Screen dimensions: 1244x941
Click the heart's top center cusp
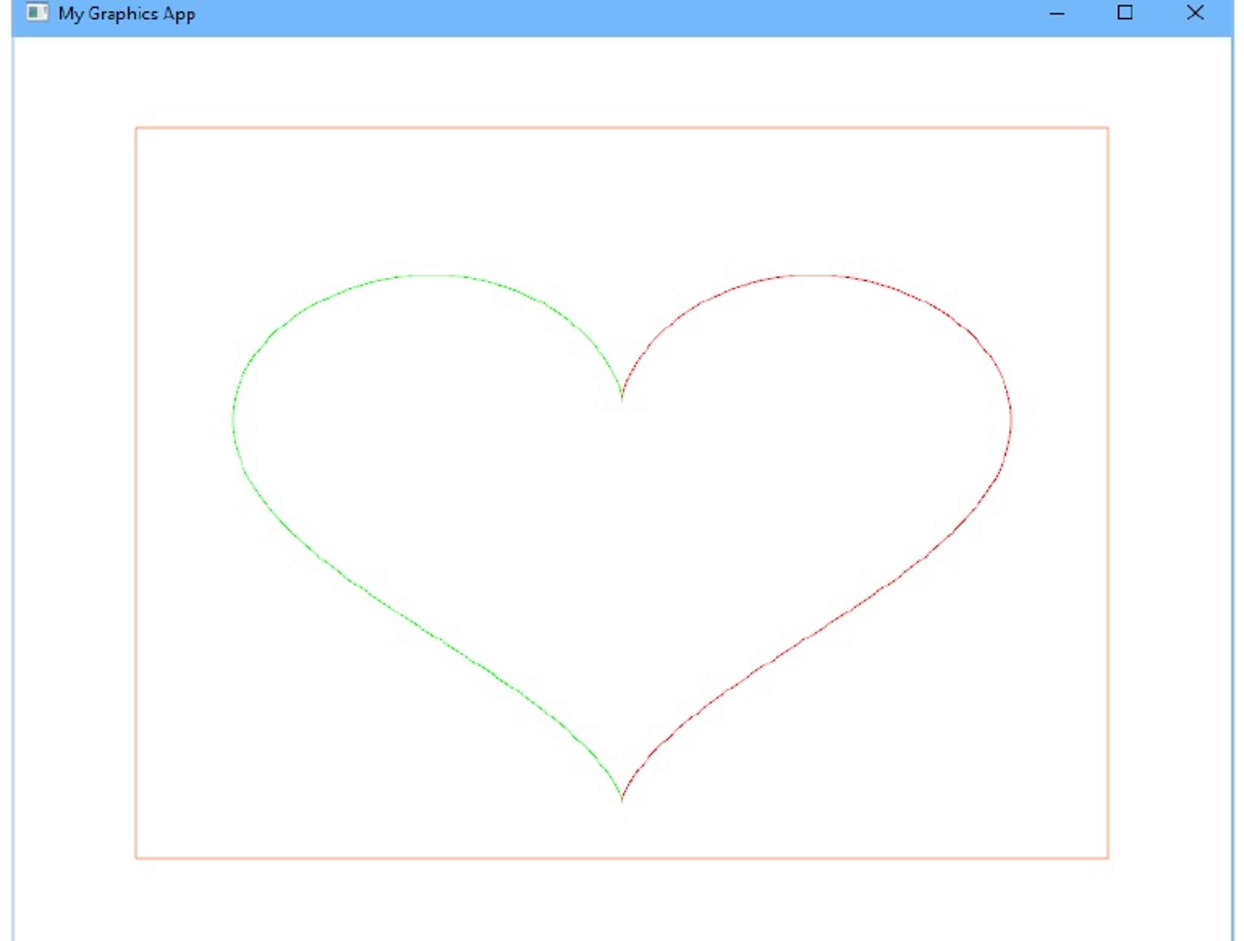pos(621,398)
